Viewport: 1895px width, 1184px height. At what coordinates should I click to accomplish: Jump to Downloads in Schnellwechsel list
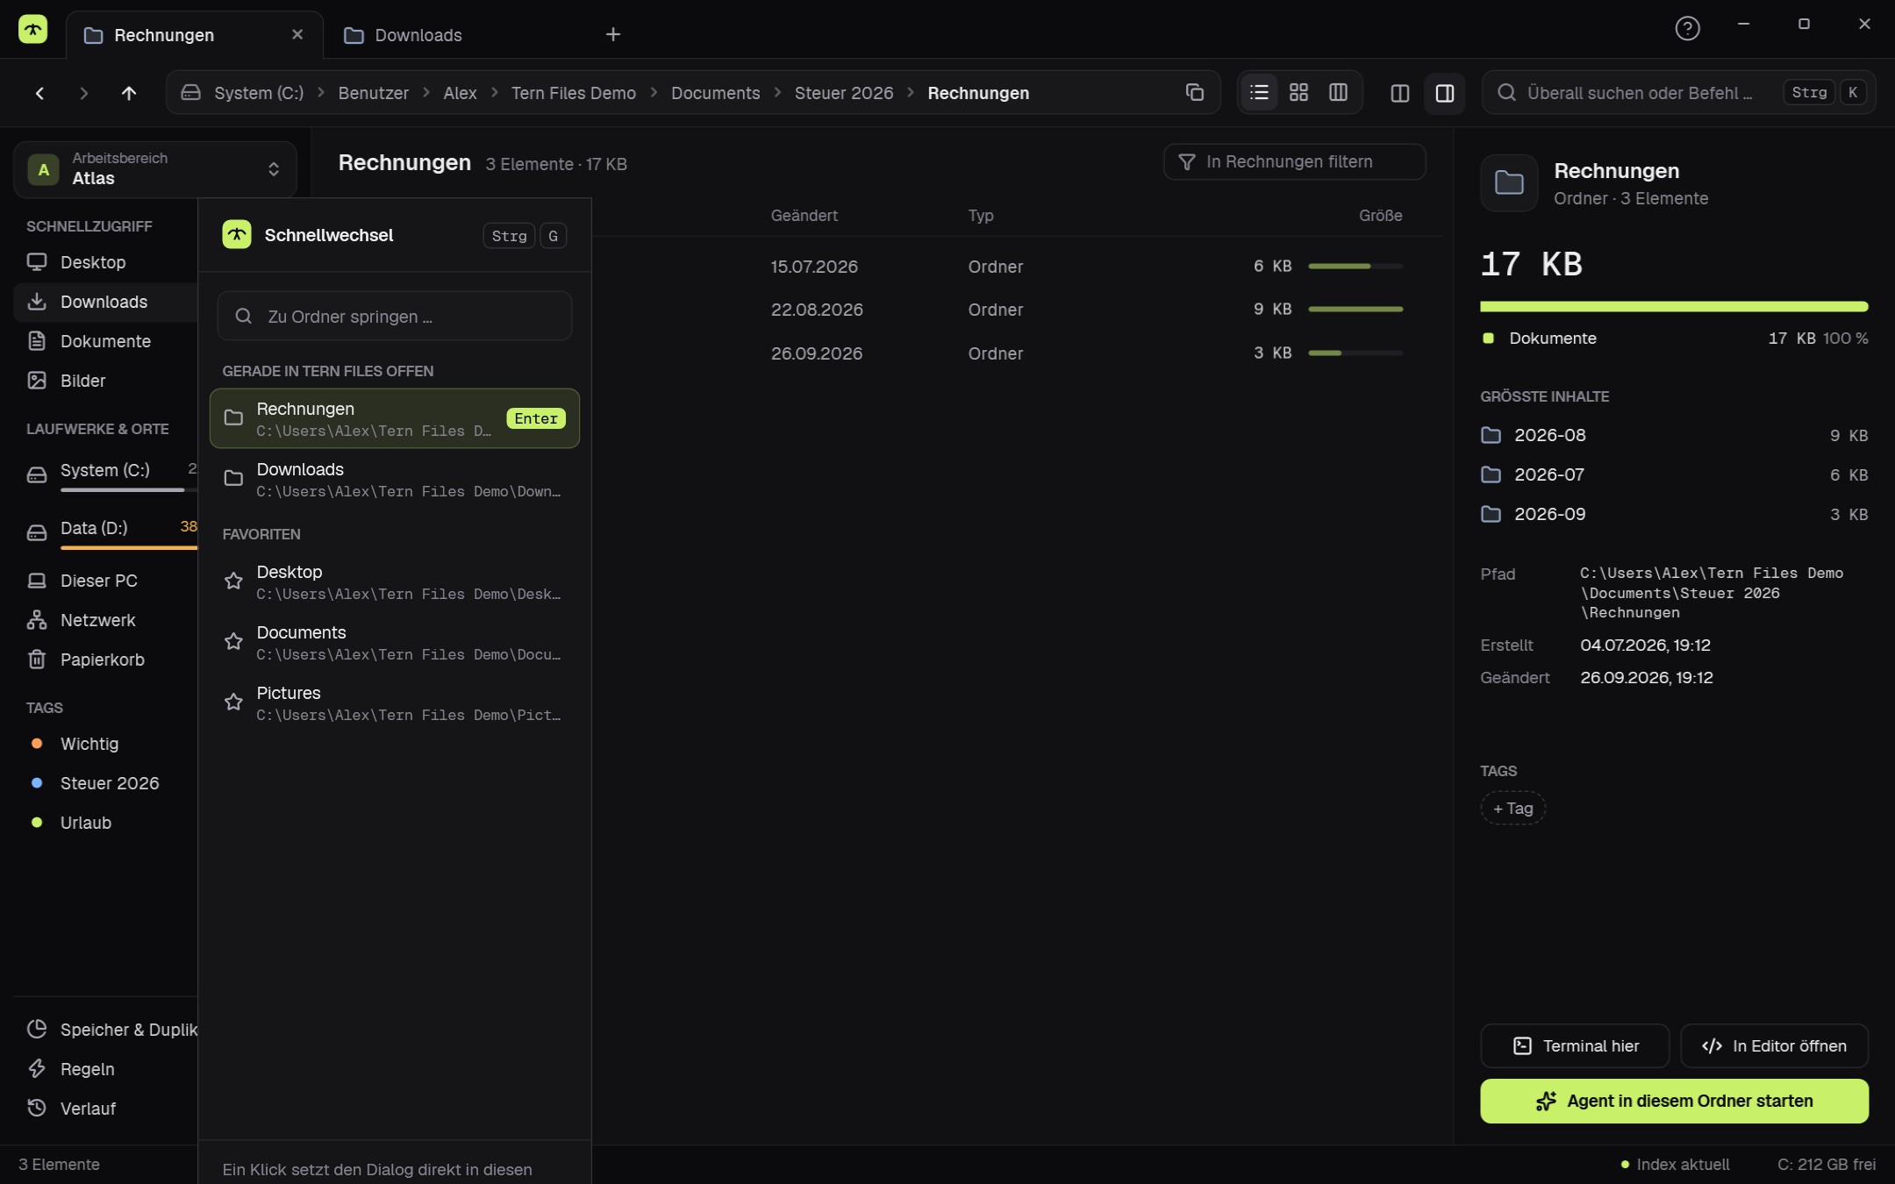(395, 480)
